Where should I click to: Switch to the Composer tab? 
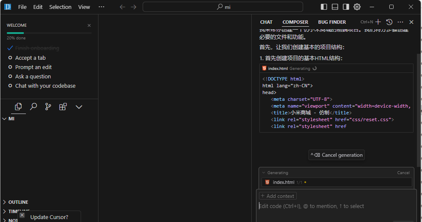[x=295, y=22]
